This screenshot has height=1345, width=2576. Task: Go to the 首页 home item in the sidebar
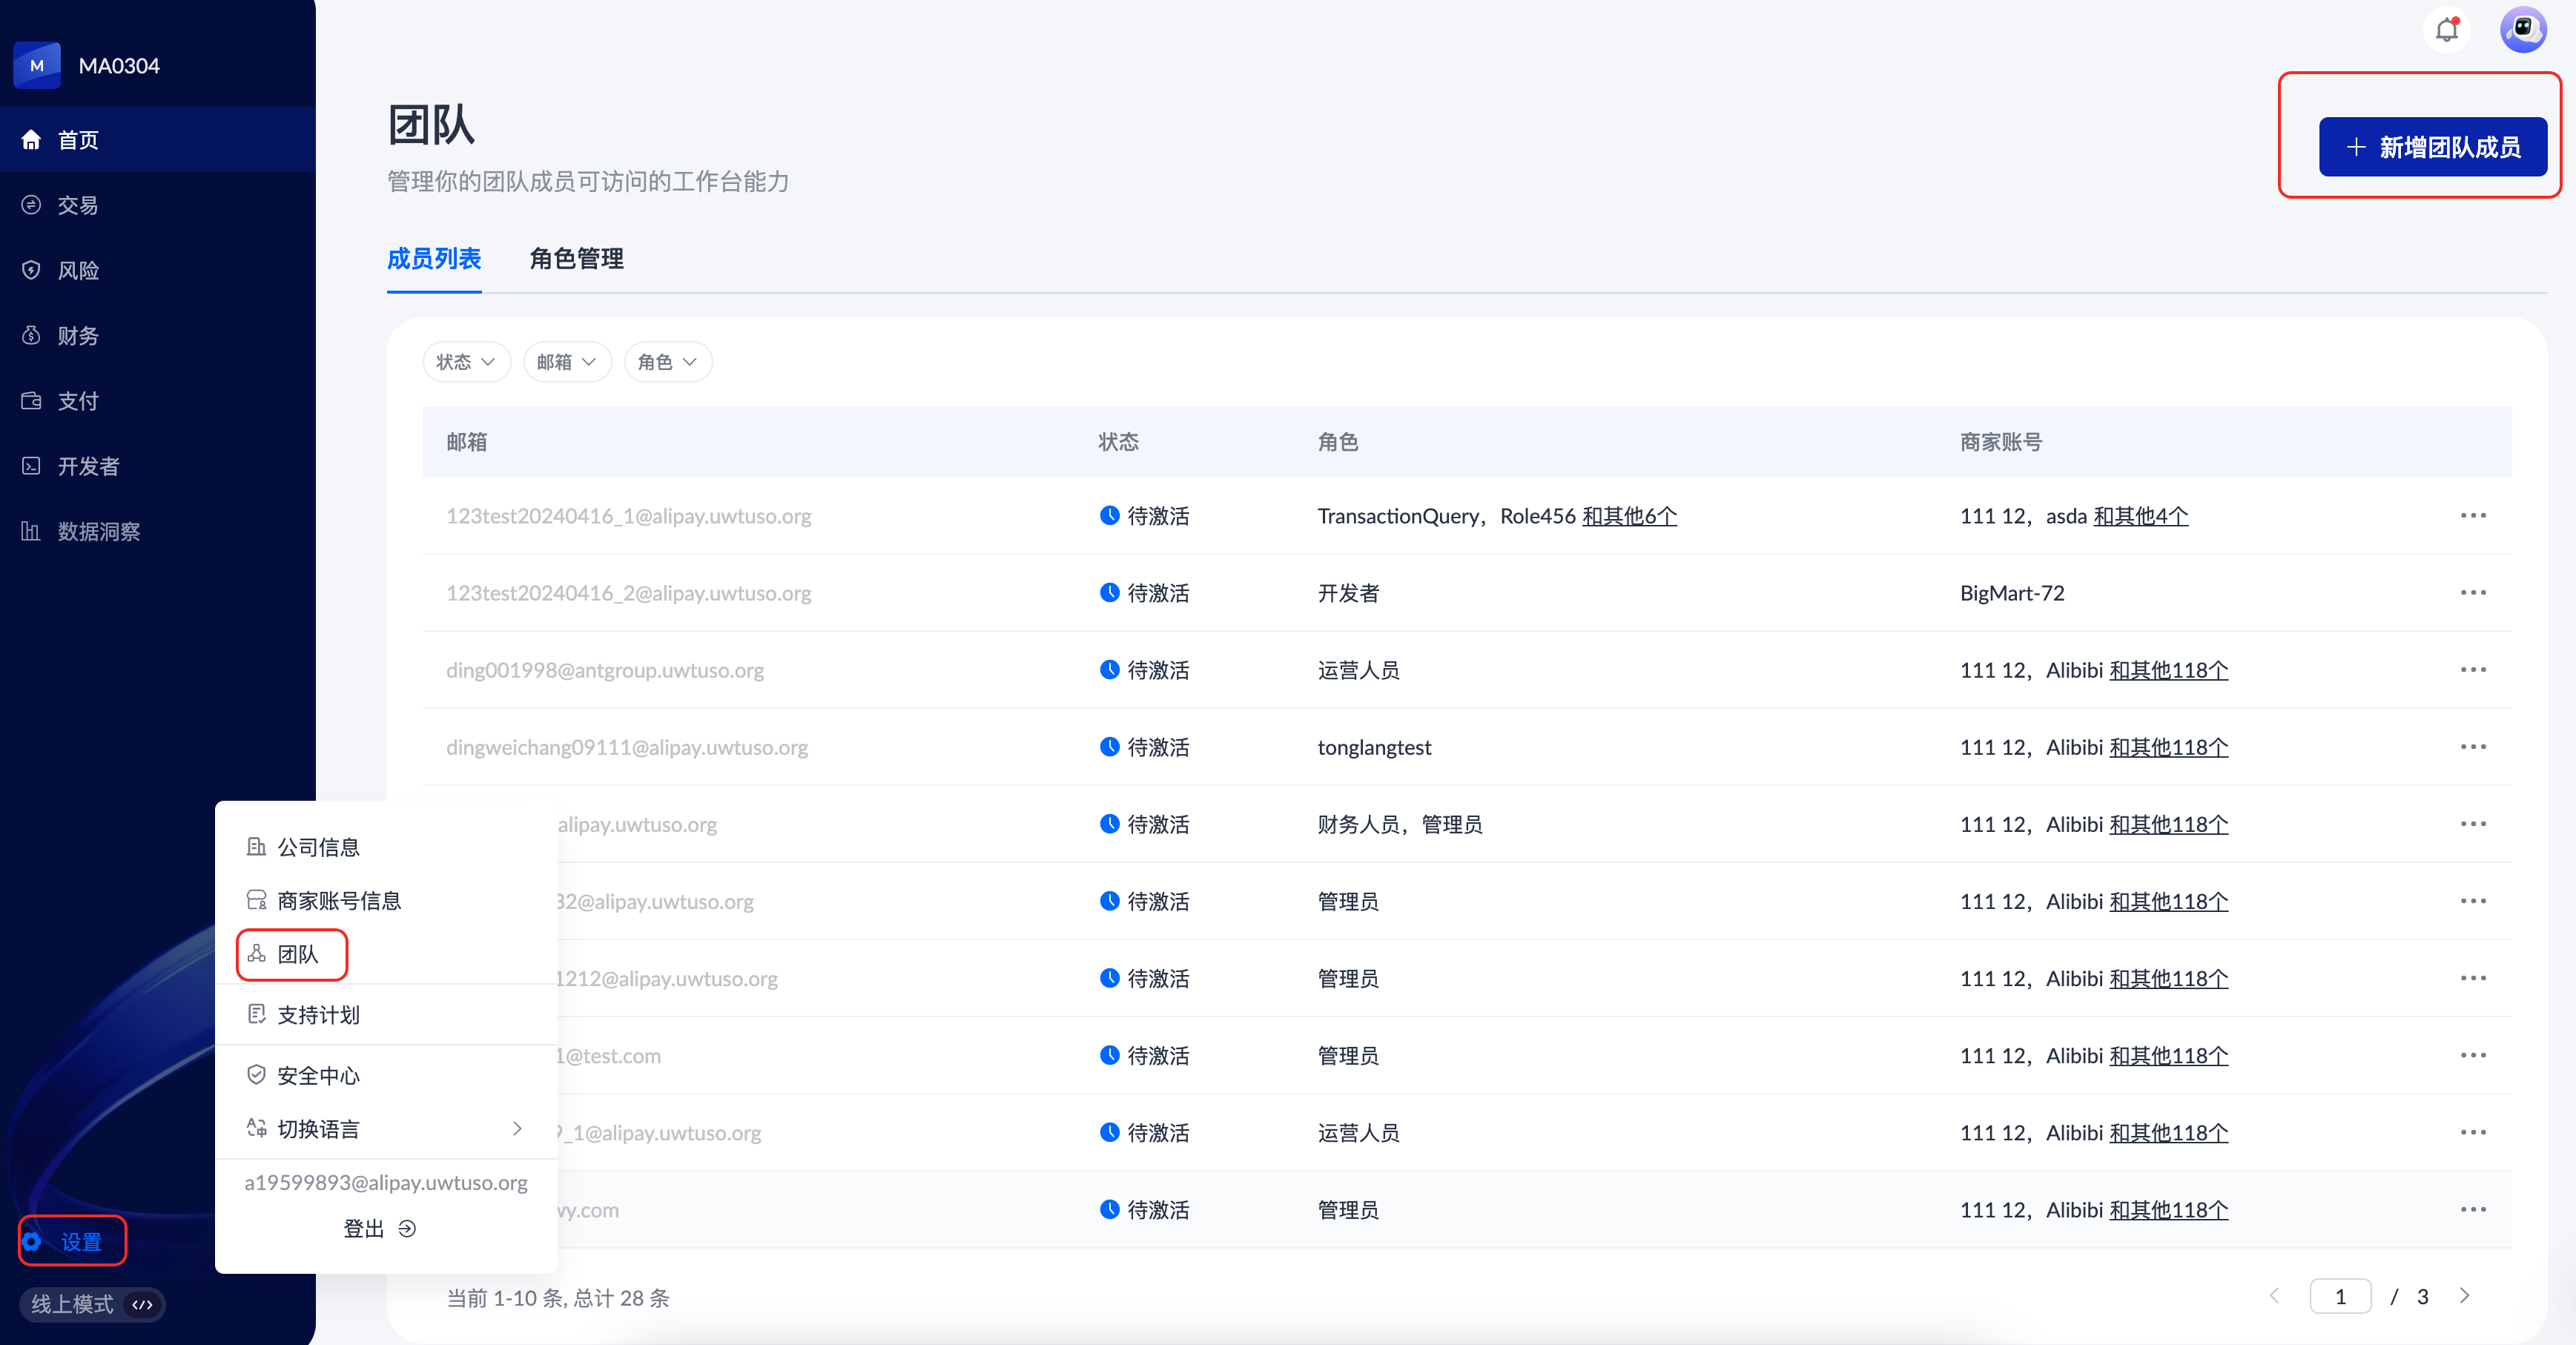[x=78, y=140]
